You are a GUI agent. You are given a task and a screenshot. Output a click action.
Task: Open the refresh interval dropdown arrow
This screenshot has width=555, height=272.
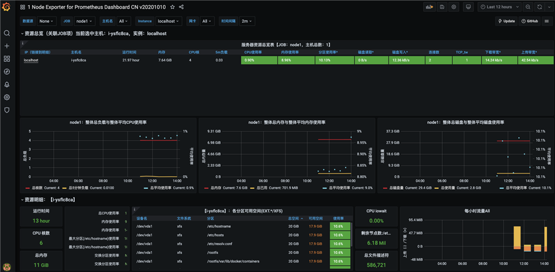point(548,7)
